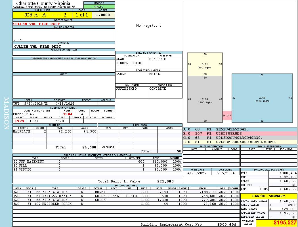This screenshot has height=227, width=298.
Task: Click the year built value 1975
Action: [x=19, y=121]
